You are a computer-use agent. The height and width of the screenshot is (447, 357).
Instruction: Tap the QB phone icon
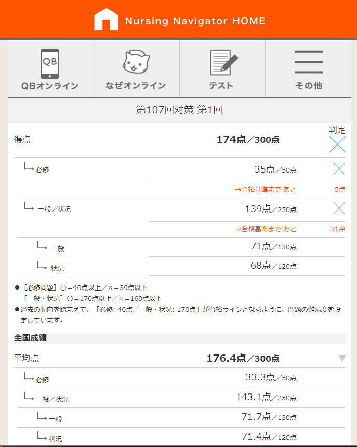(50, 63)
